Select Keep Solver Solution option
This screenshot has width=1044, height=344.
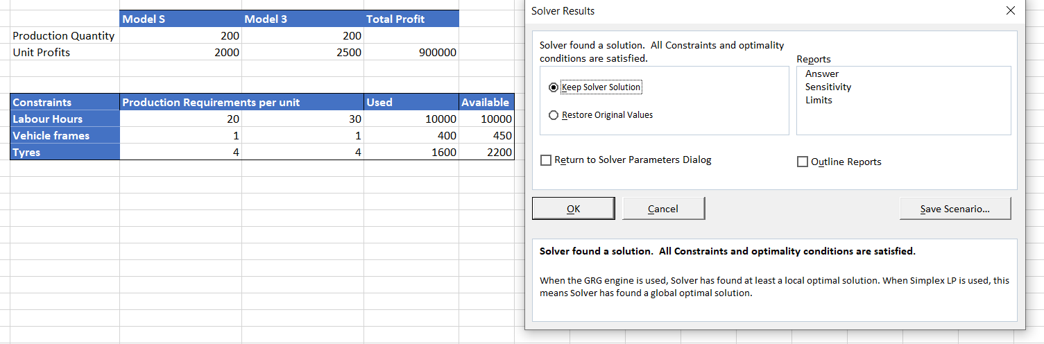[x=554, y=87]
